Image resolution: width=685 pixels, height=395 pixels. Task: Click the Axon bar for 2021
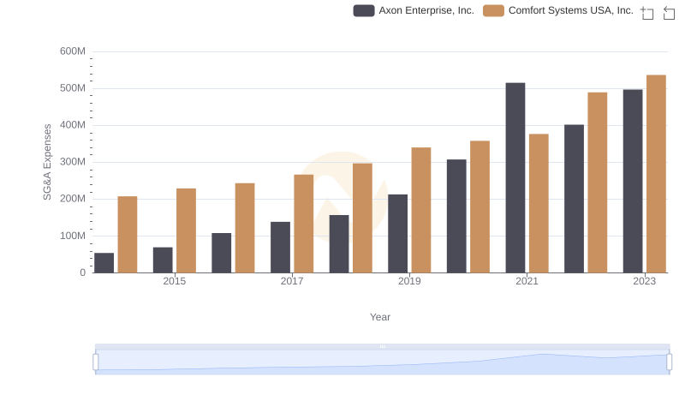515,178
